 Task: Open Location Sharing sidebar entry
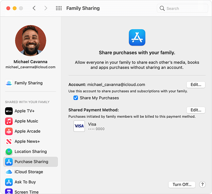[31, 151]
